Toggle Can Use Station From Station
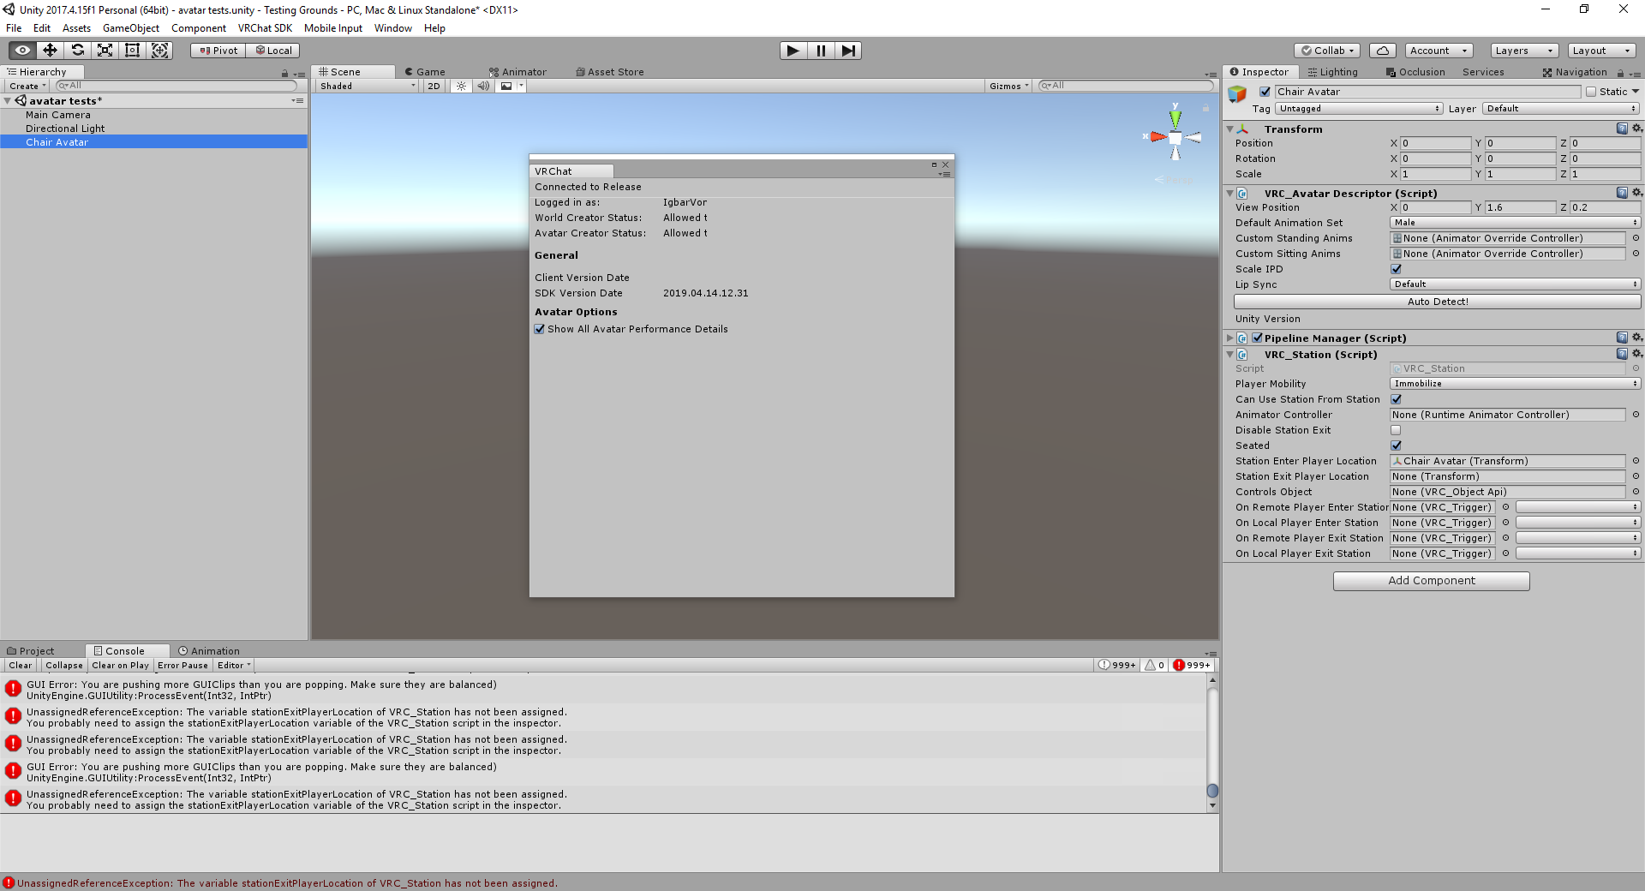Viewport: 1645px width, 891px height. click(1396, 399)
